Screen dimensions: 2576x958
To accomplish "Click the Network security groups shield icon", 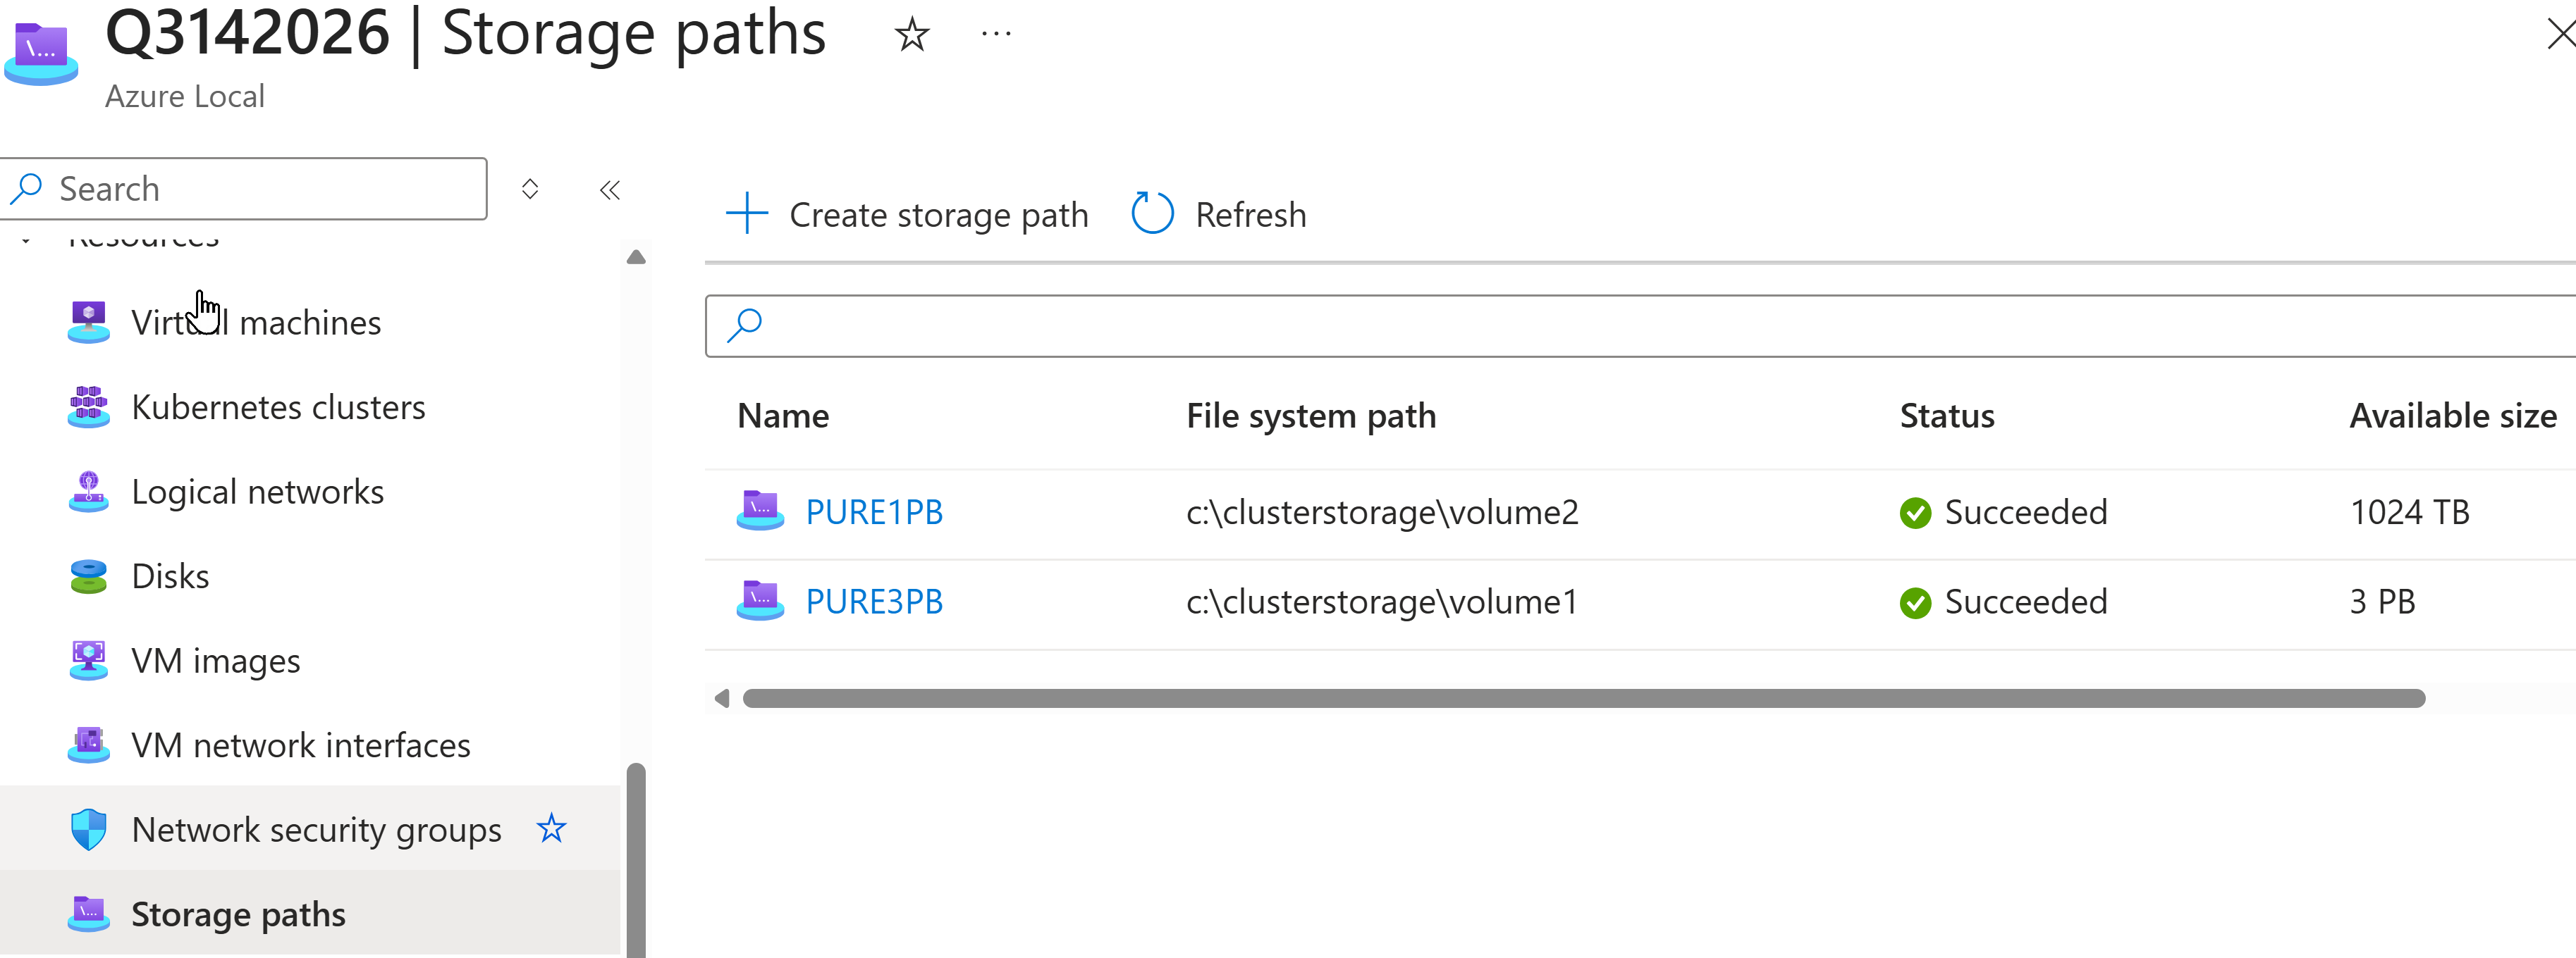I will pyautogui.click(x=88, y=829).
